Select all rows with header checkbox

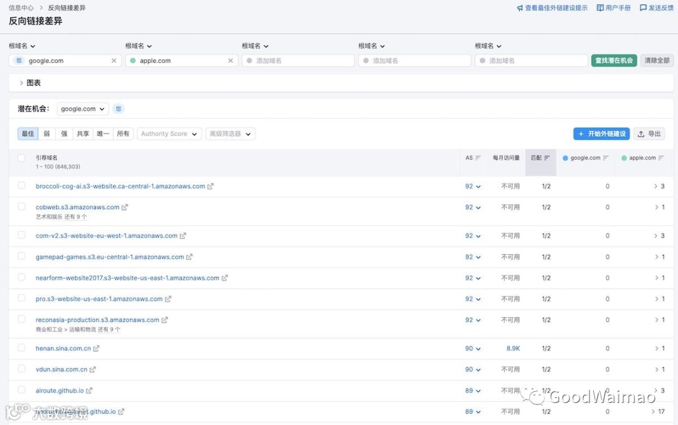(21, 158)
